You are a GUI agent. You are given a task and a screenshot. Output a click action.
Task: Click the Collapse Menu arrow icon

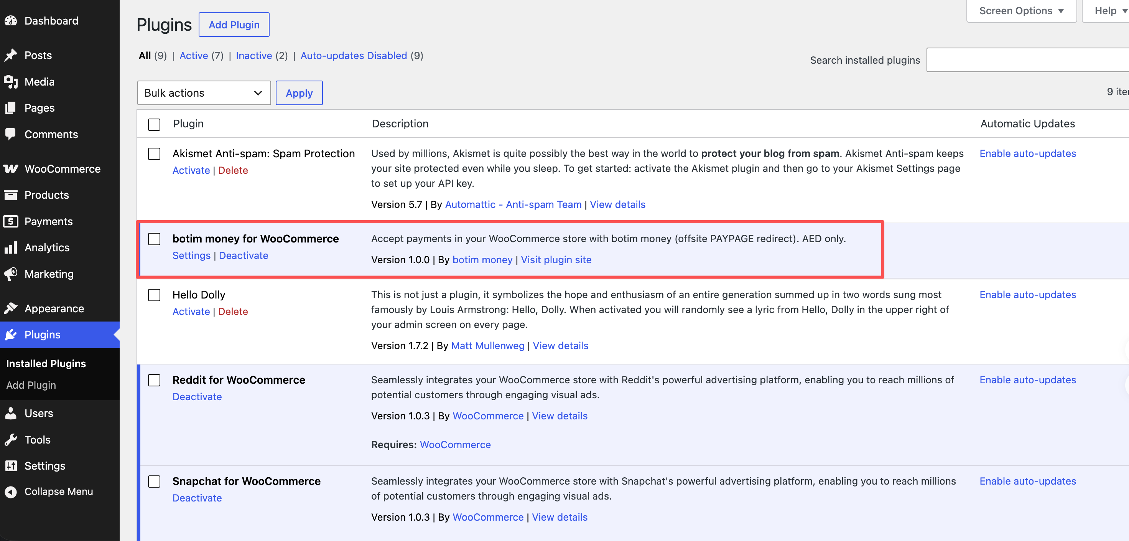pyautogui.click(x=11, y=492)
